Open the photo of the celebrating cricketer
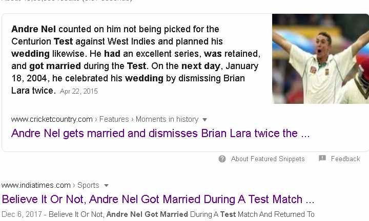369x221 pixels. pyautogui.click(x=320, y=59)
